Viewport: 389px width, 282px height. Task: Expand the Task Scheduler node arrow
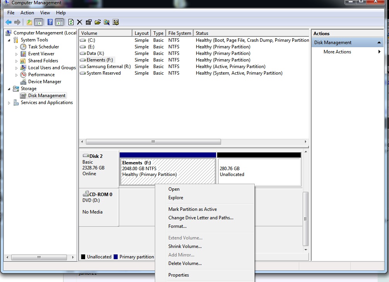pos(16,47)
